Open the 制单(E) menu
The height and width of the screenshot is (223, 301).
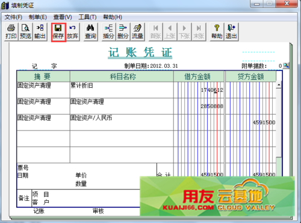tap(38, 17)
